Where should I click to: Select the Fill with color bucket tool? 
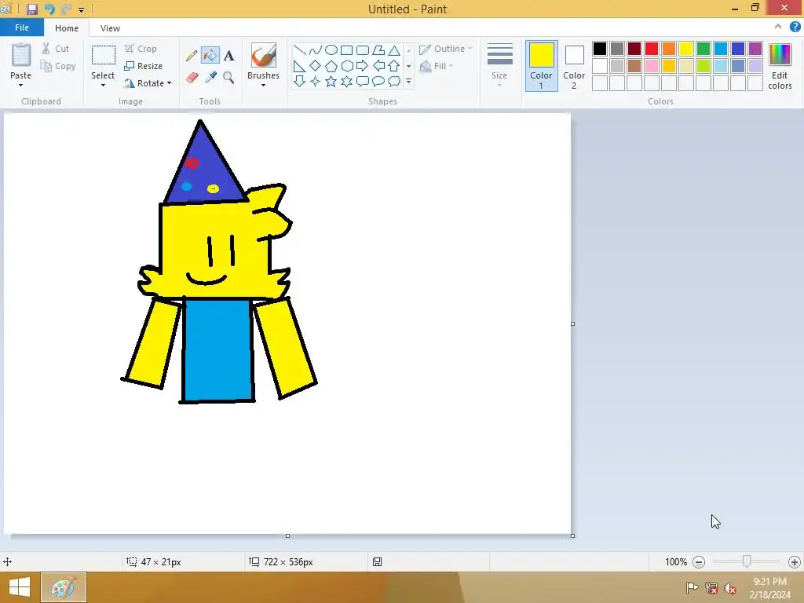click(210, 55)
